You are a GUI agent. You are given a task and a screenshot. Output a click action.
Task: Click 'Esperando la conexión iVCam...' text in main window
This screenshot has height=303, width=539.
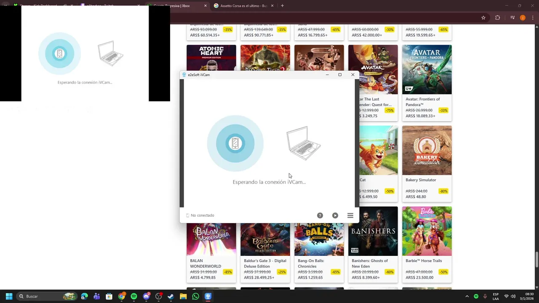point(269,182)
